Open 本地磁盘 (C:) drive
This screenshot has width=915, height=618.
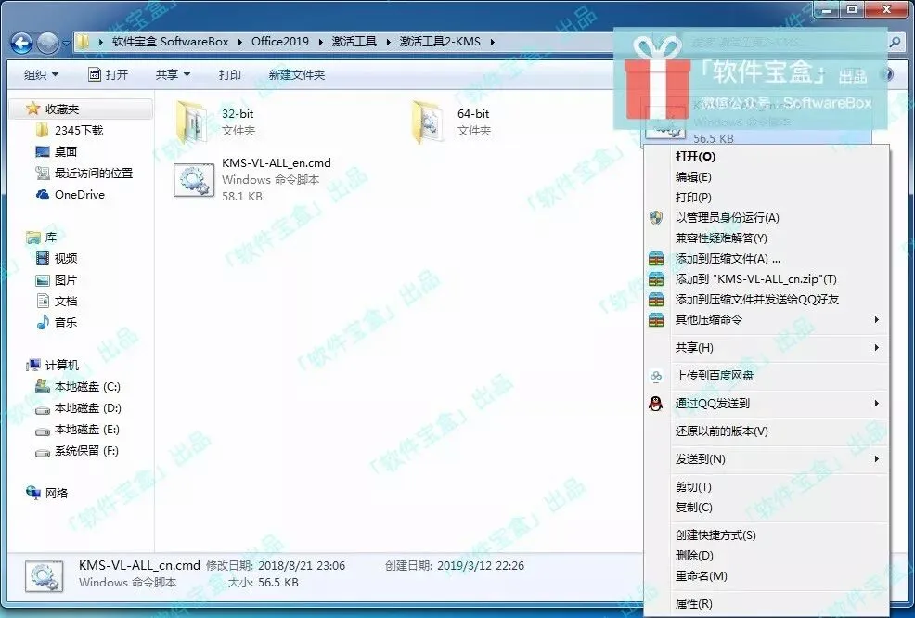[x=78, y=386]
